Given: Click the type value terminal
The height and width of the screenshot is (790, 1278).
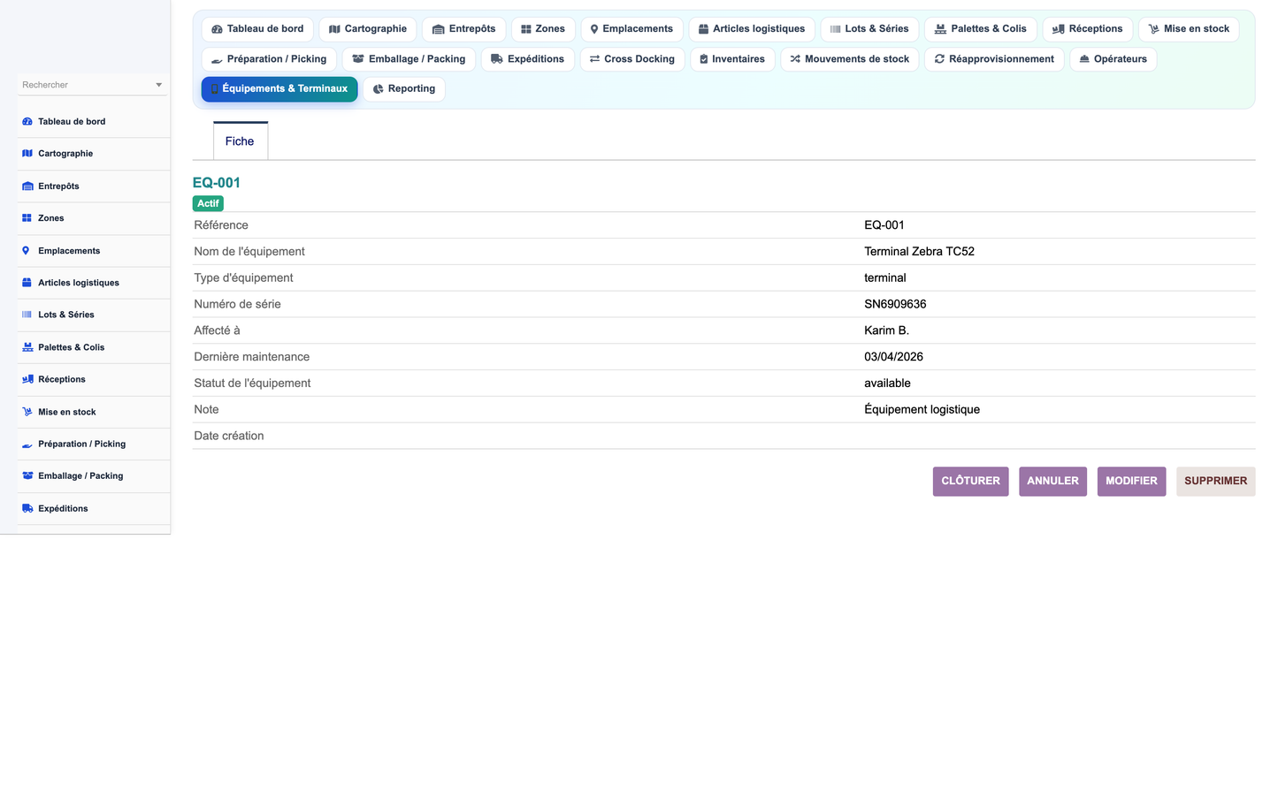Looking at the screenshot, I should [884, 278].
